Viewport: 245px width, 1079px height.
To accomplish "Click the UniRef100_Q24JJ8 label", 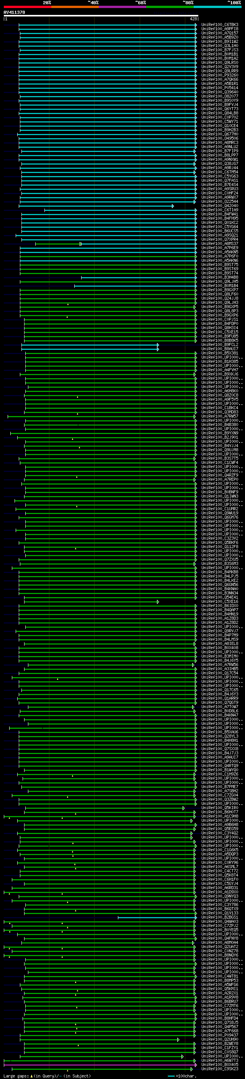I will click(x=220, y=298).
